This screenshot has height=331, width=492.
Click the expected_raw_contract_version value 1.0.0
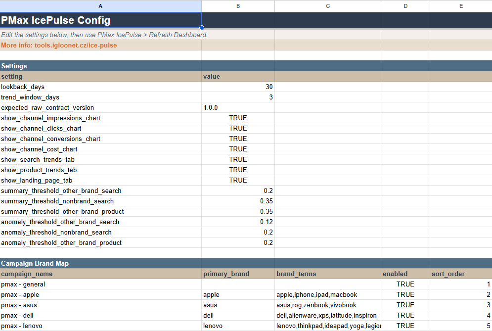(237, 107)
